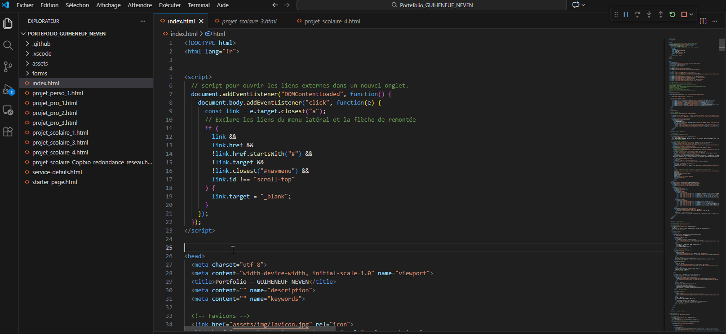Switch to projet_scolaire_4.html tab

[332, 21]
